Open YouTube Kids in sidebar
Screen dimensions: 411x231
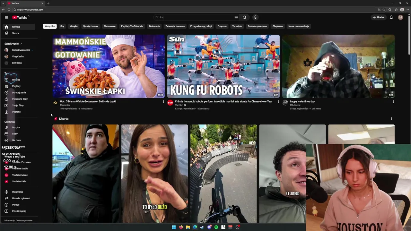click(19, 182)
